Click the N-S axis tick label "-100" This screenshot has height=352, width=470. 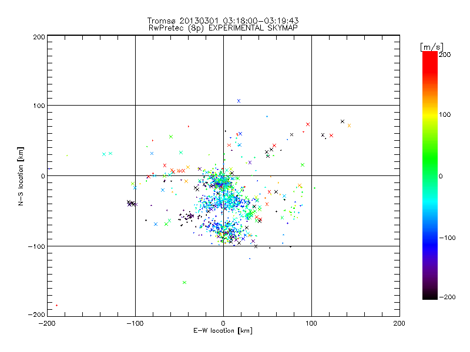(x=36, y=246)
